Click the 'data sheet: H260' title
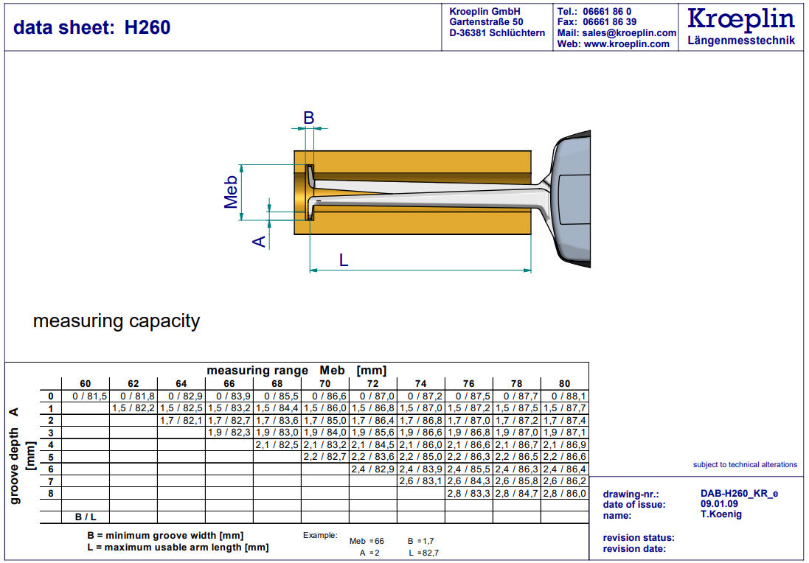Viewport: 809px width, 563px height. [x=92, y=27]
